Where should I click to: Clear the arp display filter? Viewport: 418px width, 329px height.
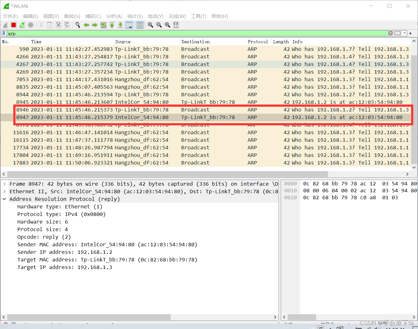point(390,33)
